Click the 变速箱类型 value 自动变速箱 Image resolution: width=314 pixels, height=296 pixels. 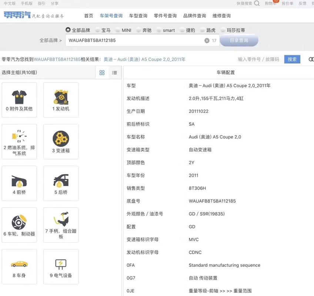(200, 150)
